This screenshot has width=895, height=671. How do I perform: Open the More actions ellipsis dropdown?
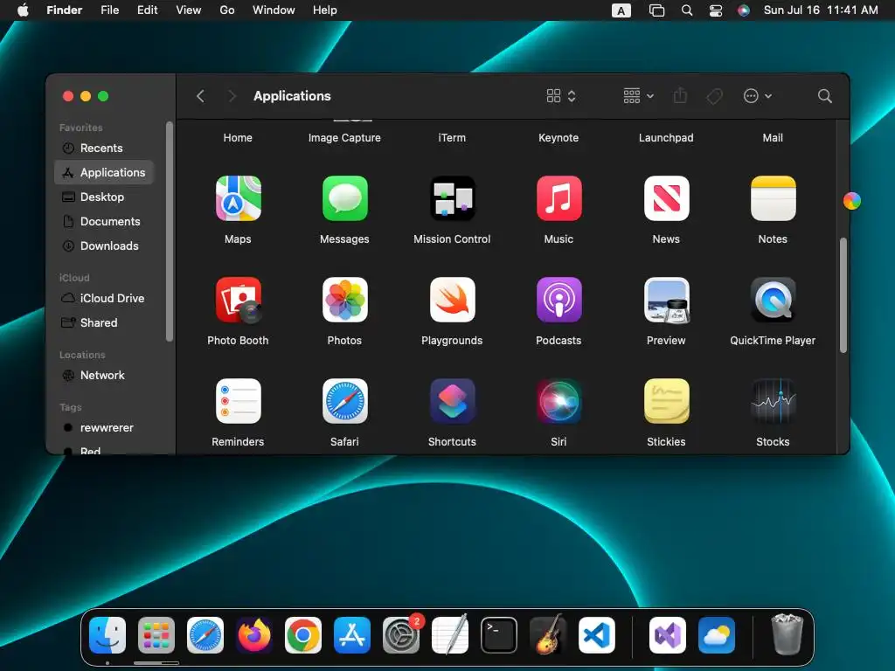point(758,96)
